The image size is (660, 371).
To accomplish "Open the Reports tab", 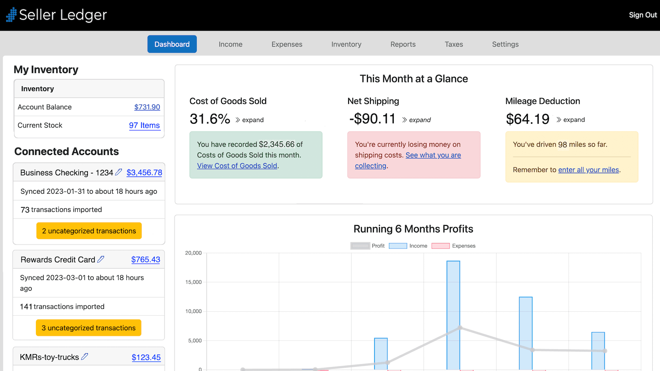I will [x=403, y=44].
